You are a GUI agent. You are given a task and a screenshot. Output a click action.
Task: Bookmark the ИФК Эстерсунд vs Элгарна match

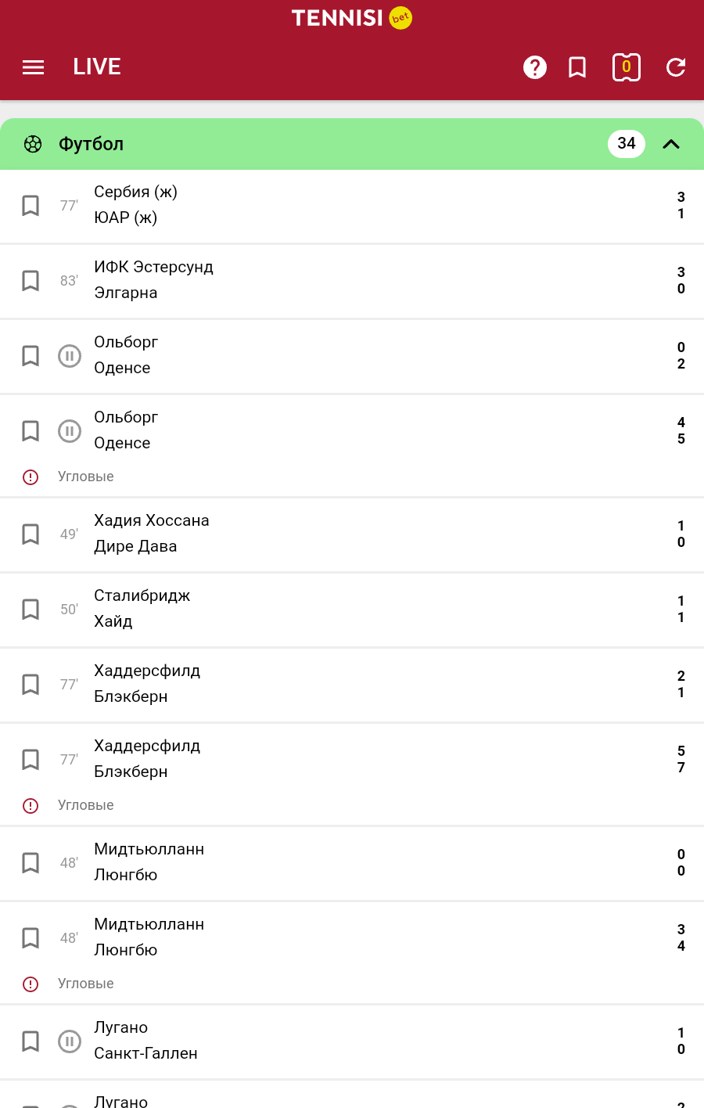(x=31, y=281)
